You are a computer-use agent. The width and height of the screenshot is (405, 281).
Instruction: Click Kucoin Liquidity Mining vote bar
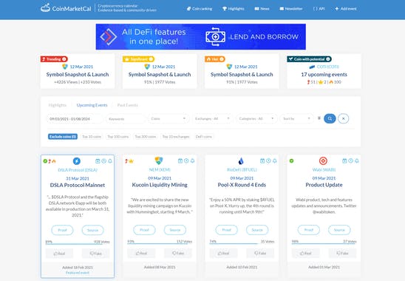pyautogui.click(x=160, y=243)
